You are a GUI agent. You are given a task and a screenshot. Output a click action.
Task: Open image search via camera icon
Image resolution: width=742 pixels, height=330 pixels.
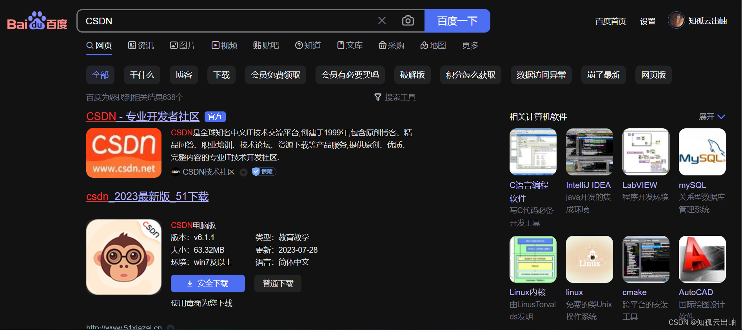[408, 21]
